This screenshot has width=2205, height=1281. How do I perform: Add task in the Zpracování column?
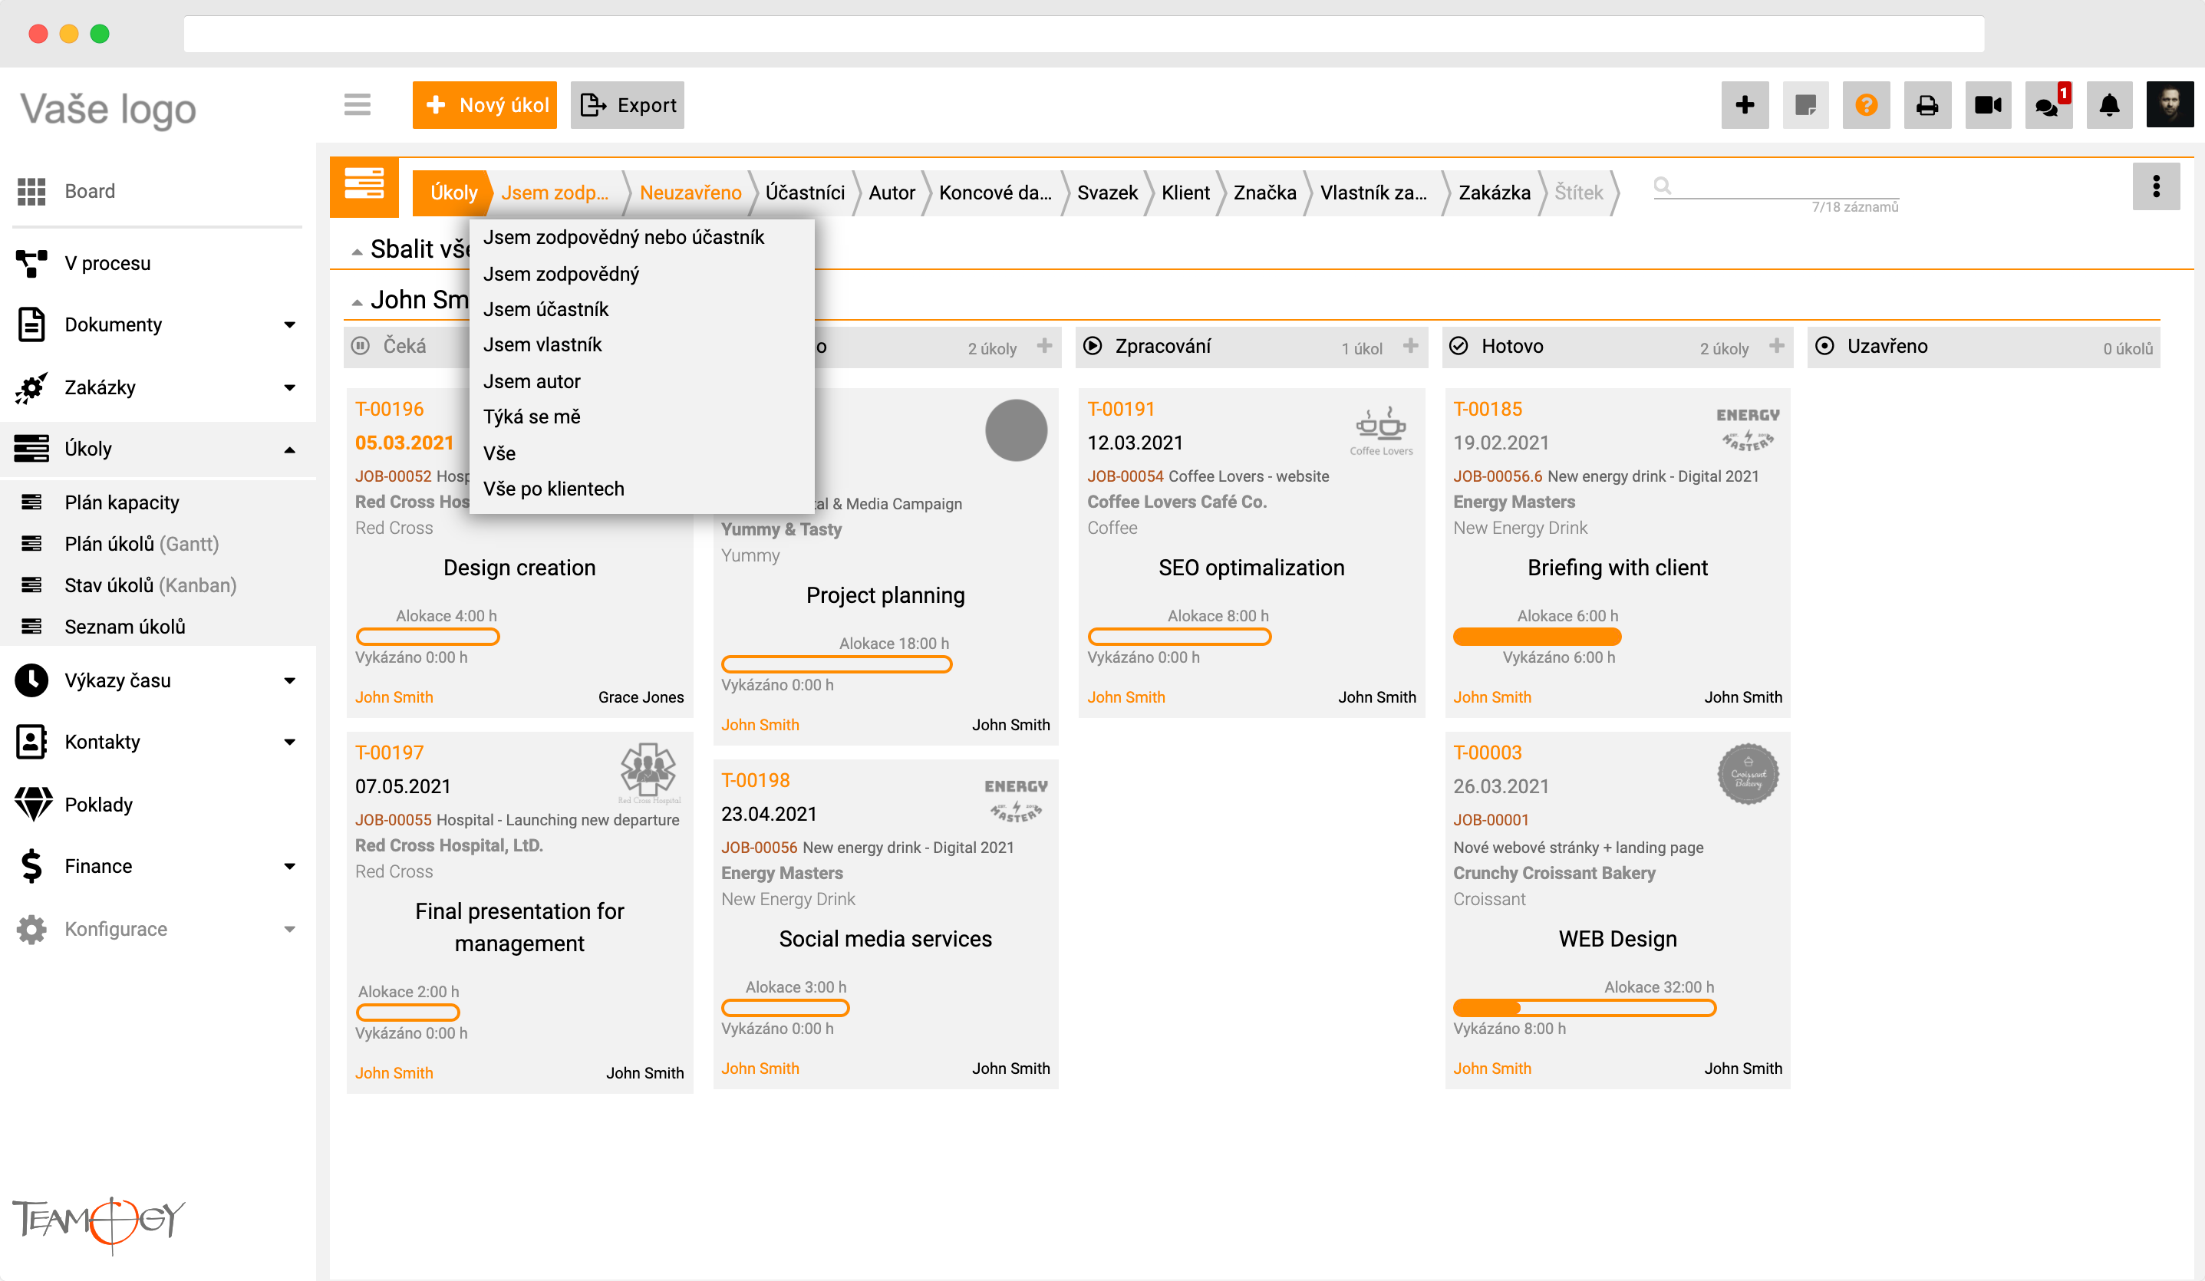[x=1410, y=347]
